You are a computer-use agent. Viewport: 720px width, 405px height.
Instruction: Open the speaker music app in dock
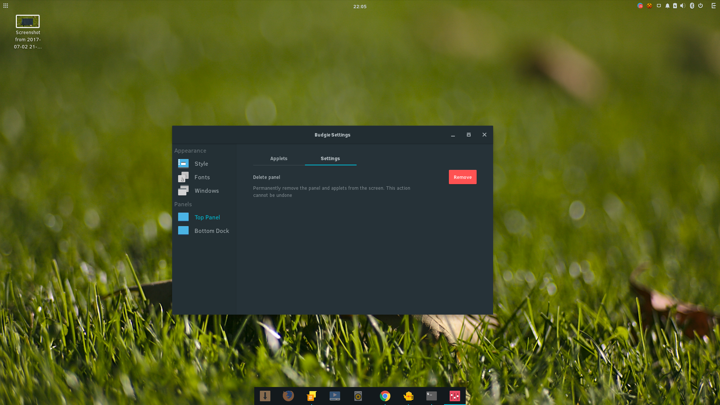pos(358,396)
